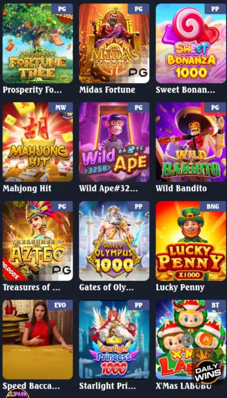The width and height of the screenshot is (227, 398).
Task: Click the BNG provider badge on Lucky Penny
Action: coord(213,206)
